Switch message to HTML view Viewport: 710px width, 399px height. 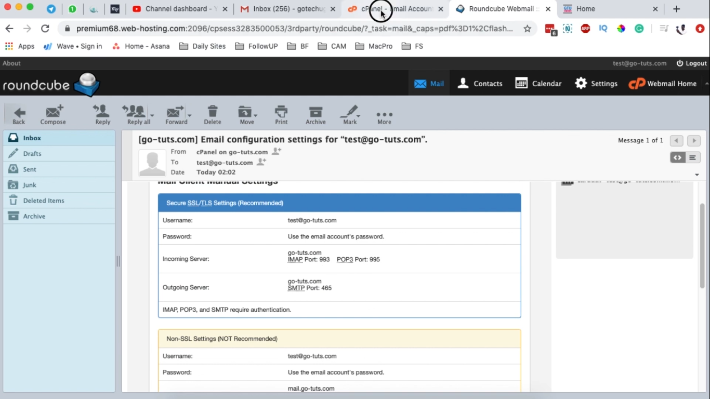(x=677, y=157)
